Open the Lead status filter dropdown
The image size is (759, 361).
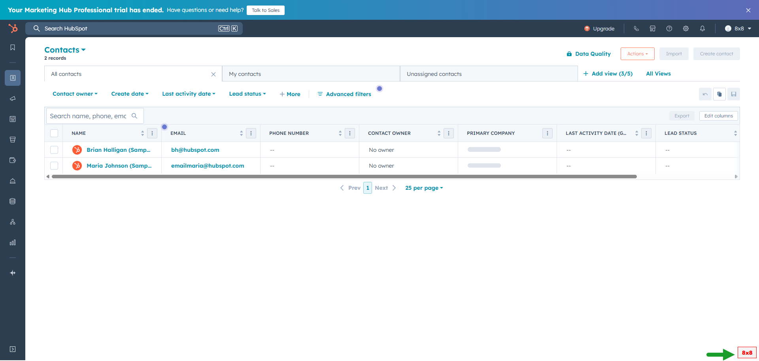[x=247, y=94]
